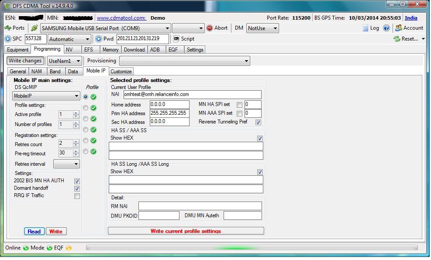This screenshot has height=260, width=431.
Task: Open the www.cdmatool.com link
Action: pyautogui.click(x=121, y=18)
